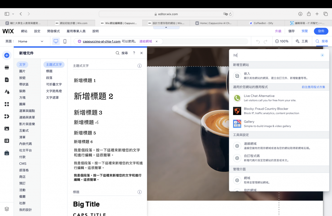Open the Site Design droplet icon
This screenshot has height=216, width=332.
click(x=7, y=92)
